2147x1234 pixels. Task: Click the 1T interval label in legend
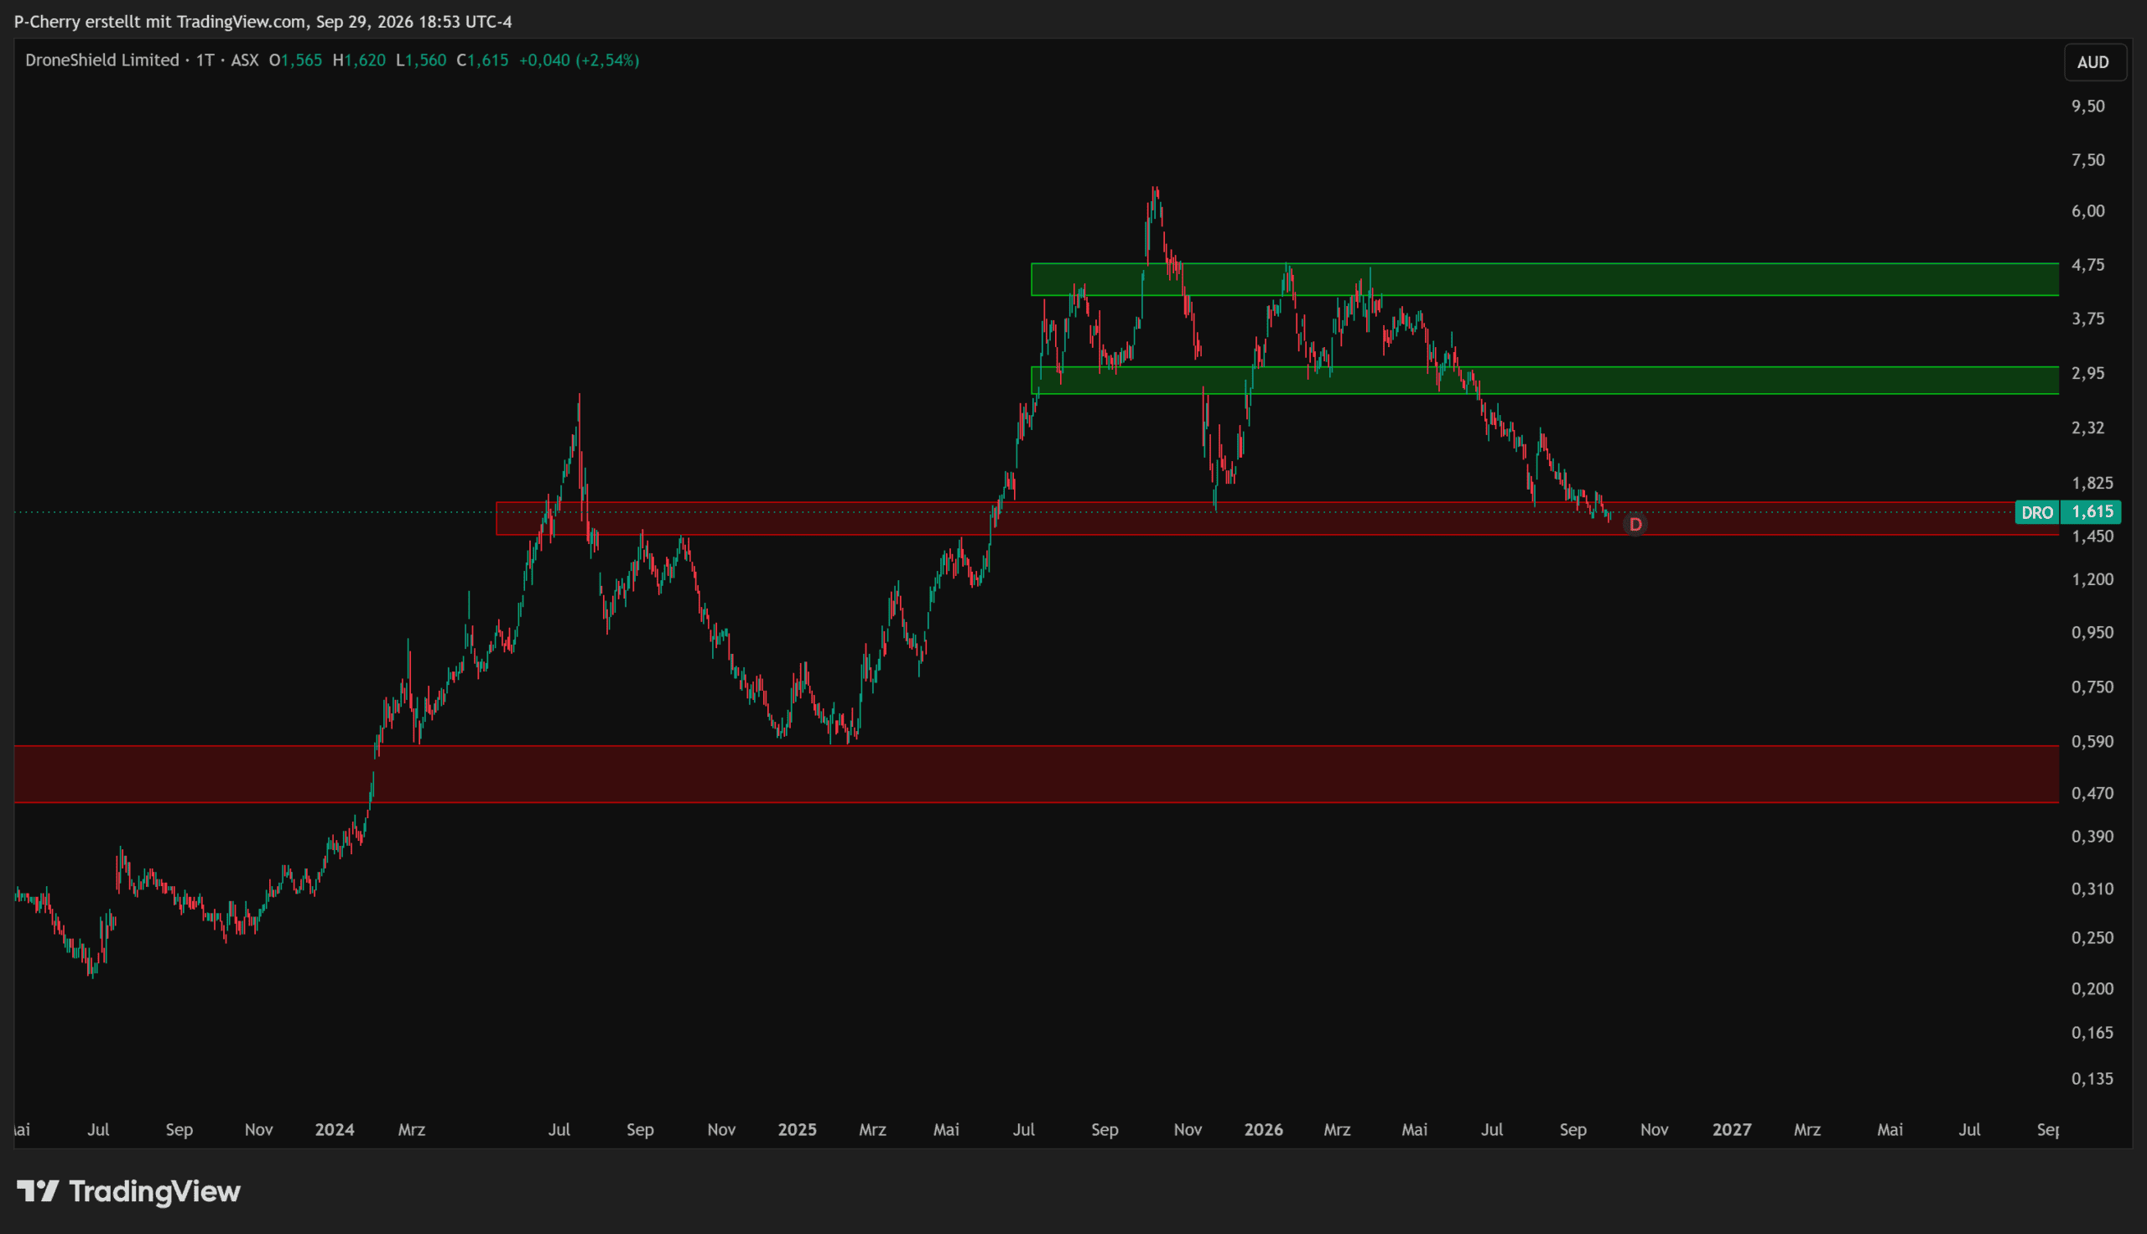[x=205, y=60]
